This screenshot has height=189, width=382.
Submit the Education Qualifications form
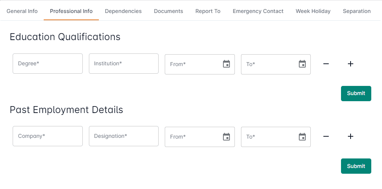[x=356, y=94]
